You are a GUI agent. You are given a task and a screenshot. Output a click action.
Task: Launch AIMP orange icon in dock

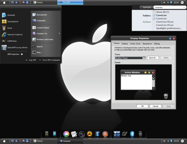89,134
